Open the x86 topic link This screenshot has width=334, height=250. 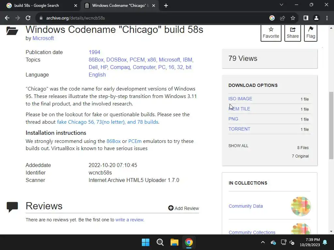(x=152, y=60)
